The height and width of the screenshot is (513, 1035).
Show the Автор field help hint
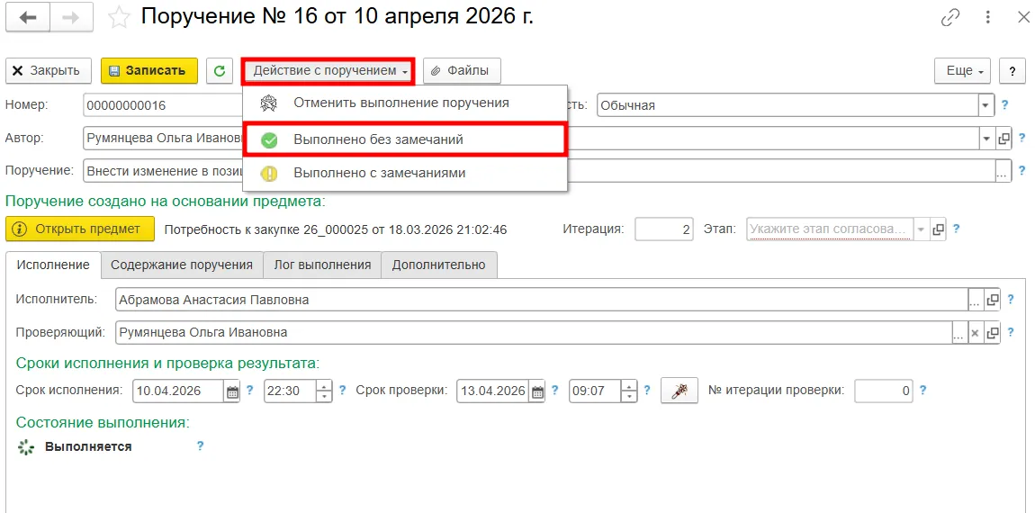[x=1021, y=138]
